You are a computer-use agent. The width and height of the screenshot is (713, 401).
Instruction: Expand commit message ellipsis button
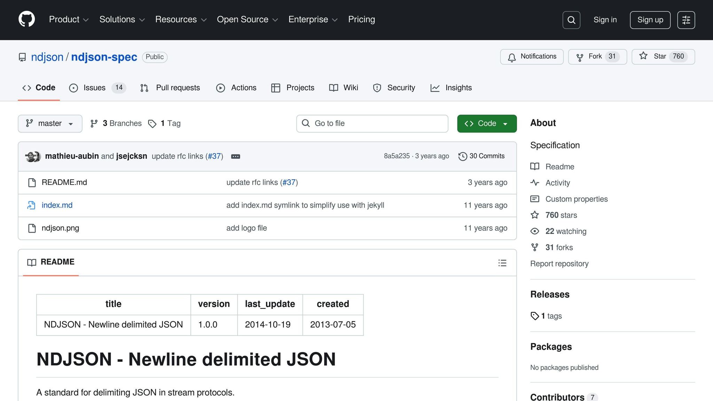[x=236, y=157]
